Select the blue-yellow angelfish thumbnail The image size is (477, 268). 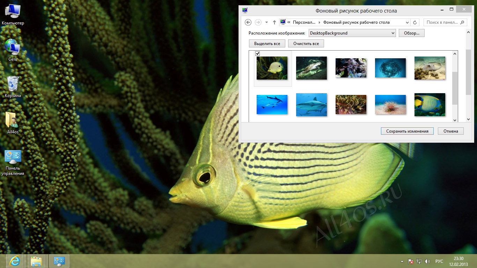tap(430, 104)
